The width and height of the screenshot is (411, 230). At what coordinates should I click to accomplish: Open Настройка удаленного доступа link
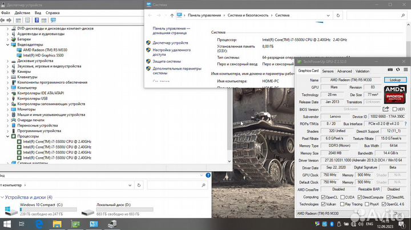coord(172,52)
